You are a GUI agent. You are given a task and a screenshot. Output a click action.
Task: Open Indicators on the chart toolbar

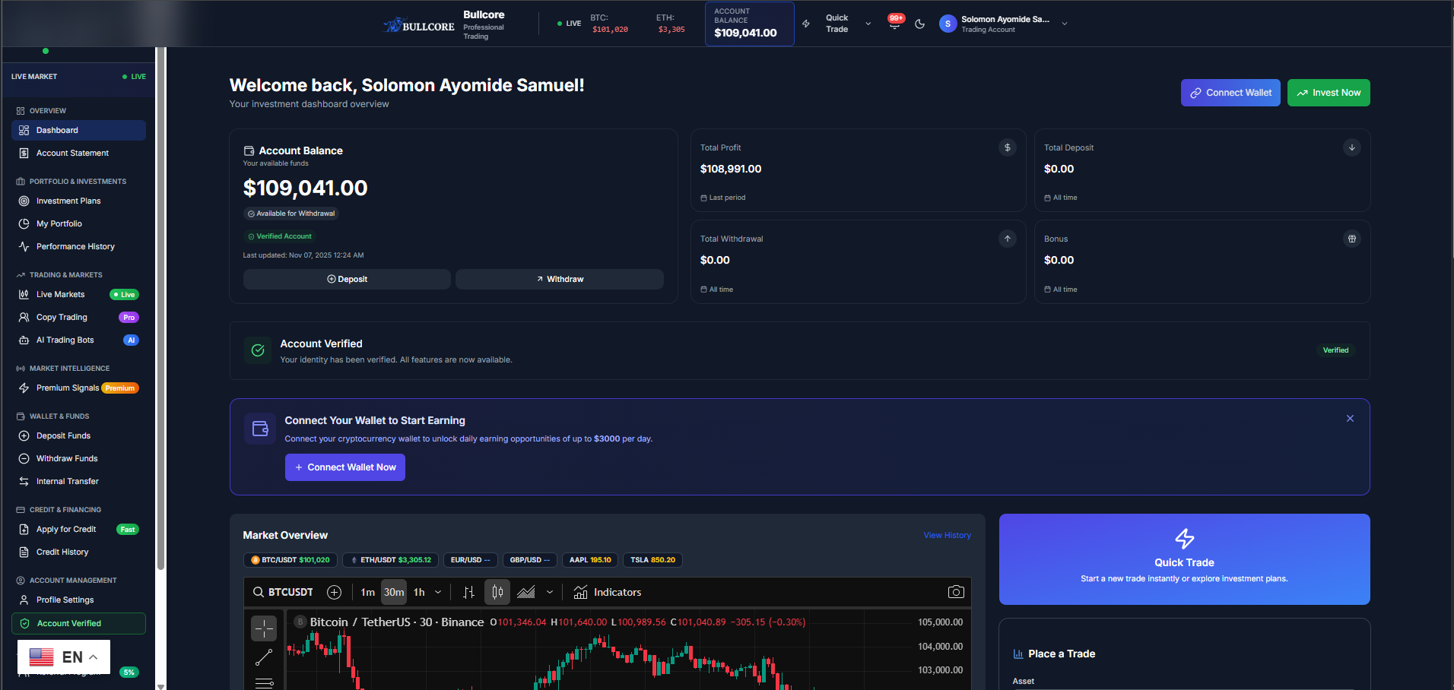tap(608, 592)
